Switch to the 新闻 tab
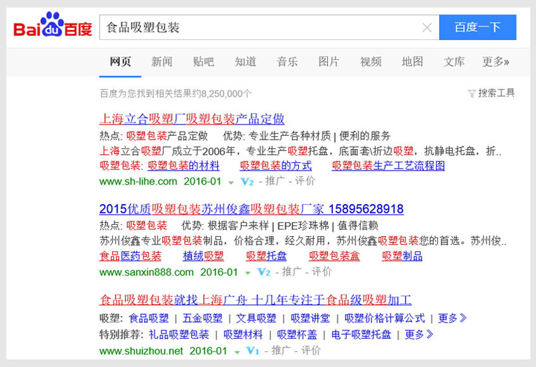536x367 pixels. point(161,62)
